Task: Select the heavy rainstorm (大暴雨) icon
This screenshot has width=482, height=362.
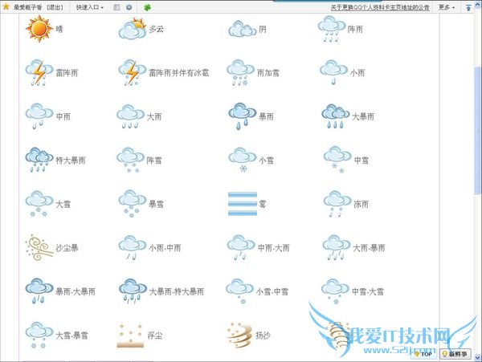Action: (x=335, y=116)
